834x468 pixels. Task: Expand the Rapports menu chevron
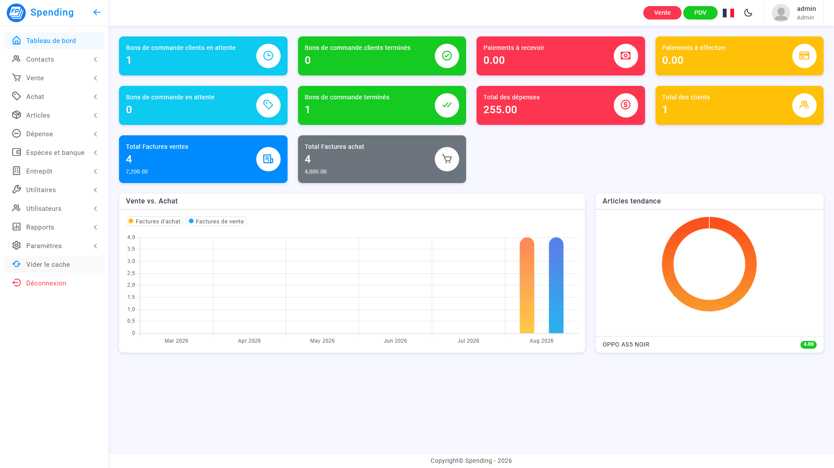click(96, 227)
